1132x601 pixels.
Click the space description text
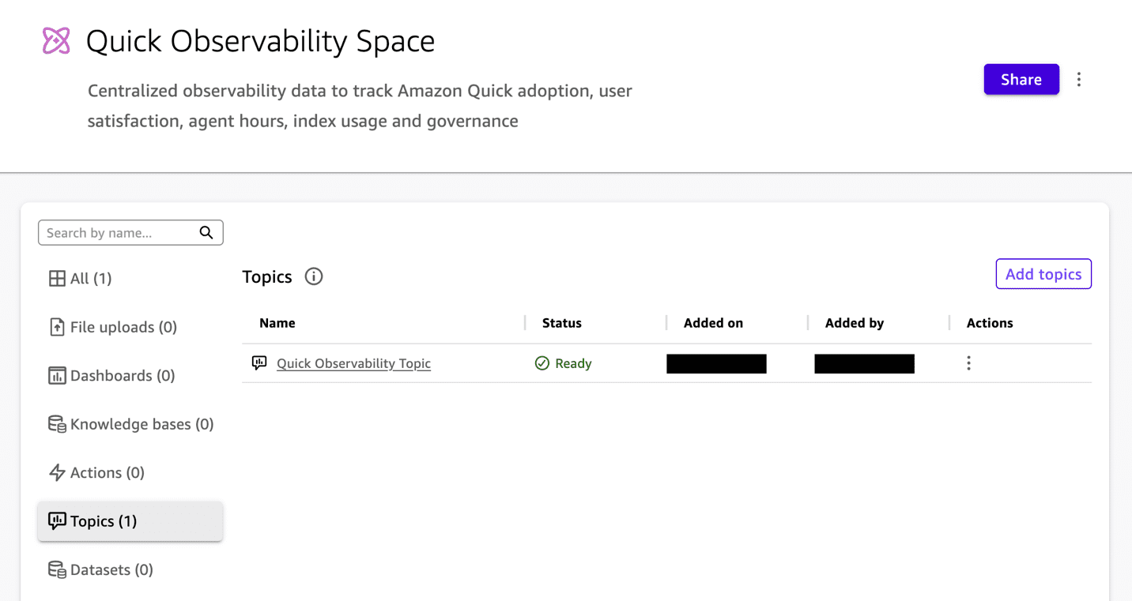click(x=360, y=106)
